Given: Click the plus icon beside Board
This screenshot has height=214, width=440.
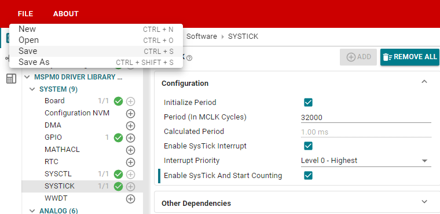Looking at the screenshot, I should click(130, 101).
